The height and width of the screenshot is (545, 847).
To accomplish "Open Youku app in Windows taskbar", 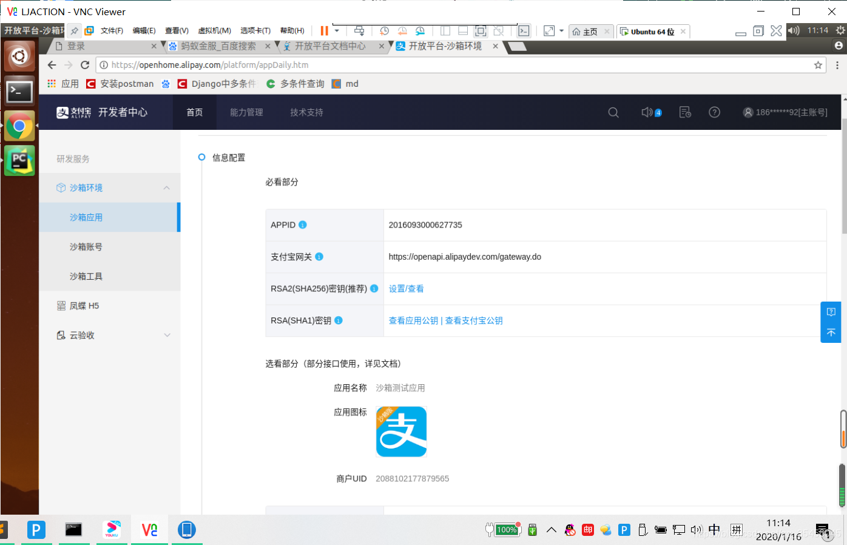I will [x=112, y=529].
